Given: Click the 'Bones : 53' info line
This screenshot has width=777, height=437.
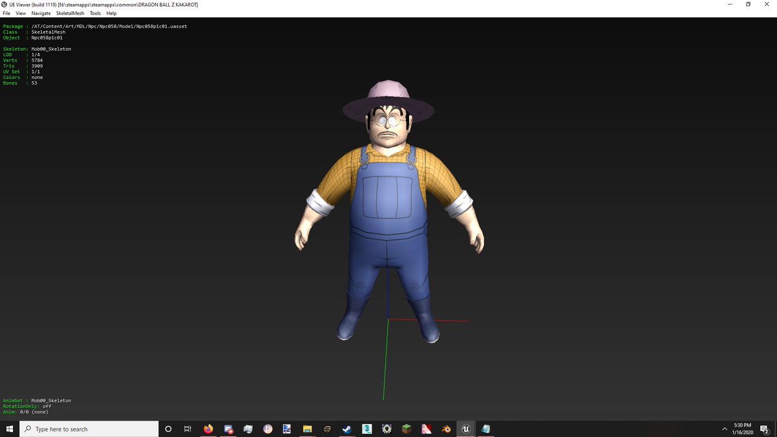Looking at the screenshot, I should coord(20,83).
